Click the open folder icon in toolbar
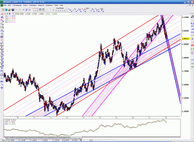This screenshot has width=194, height=142. click(x=9, y=10)
